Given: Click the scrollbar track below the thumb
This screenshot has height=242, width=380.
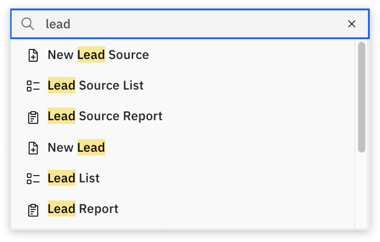Looking at the screenshot, I should point(361,190).
